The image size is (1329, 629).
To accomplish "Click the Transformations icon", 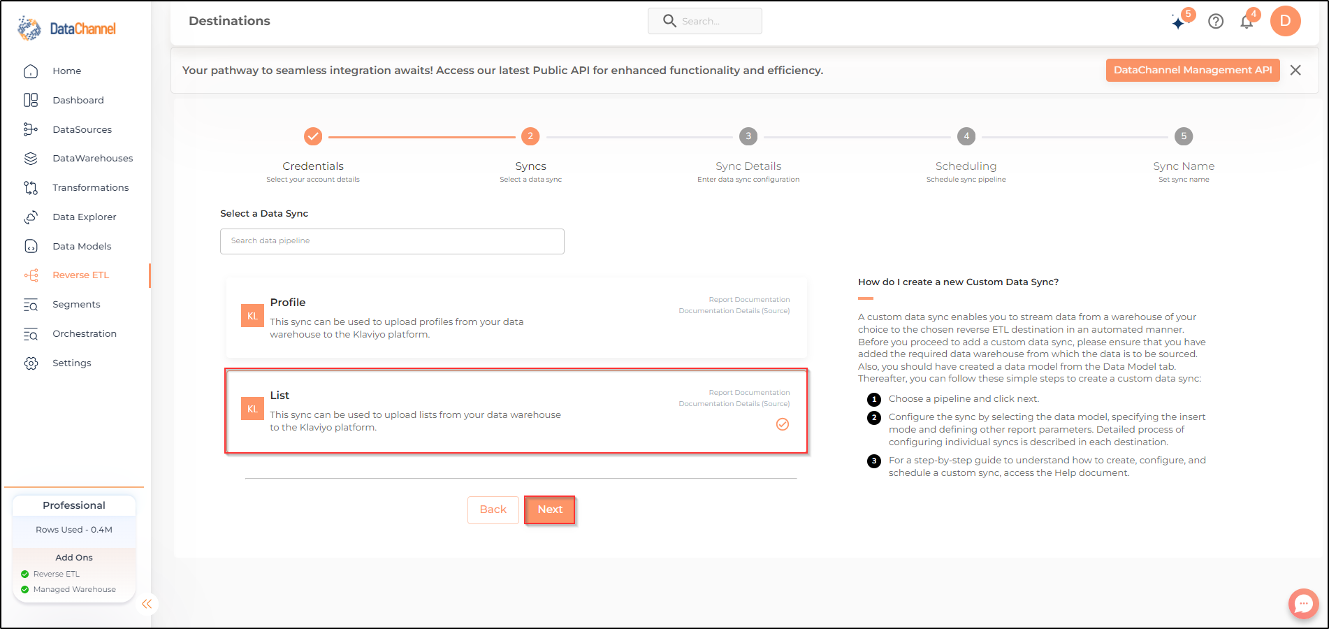I will [x=31, y=187].
